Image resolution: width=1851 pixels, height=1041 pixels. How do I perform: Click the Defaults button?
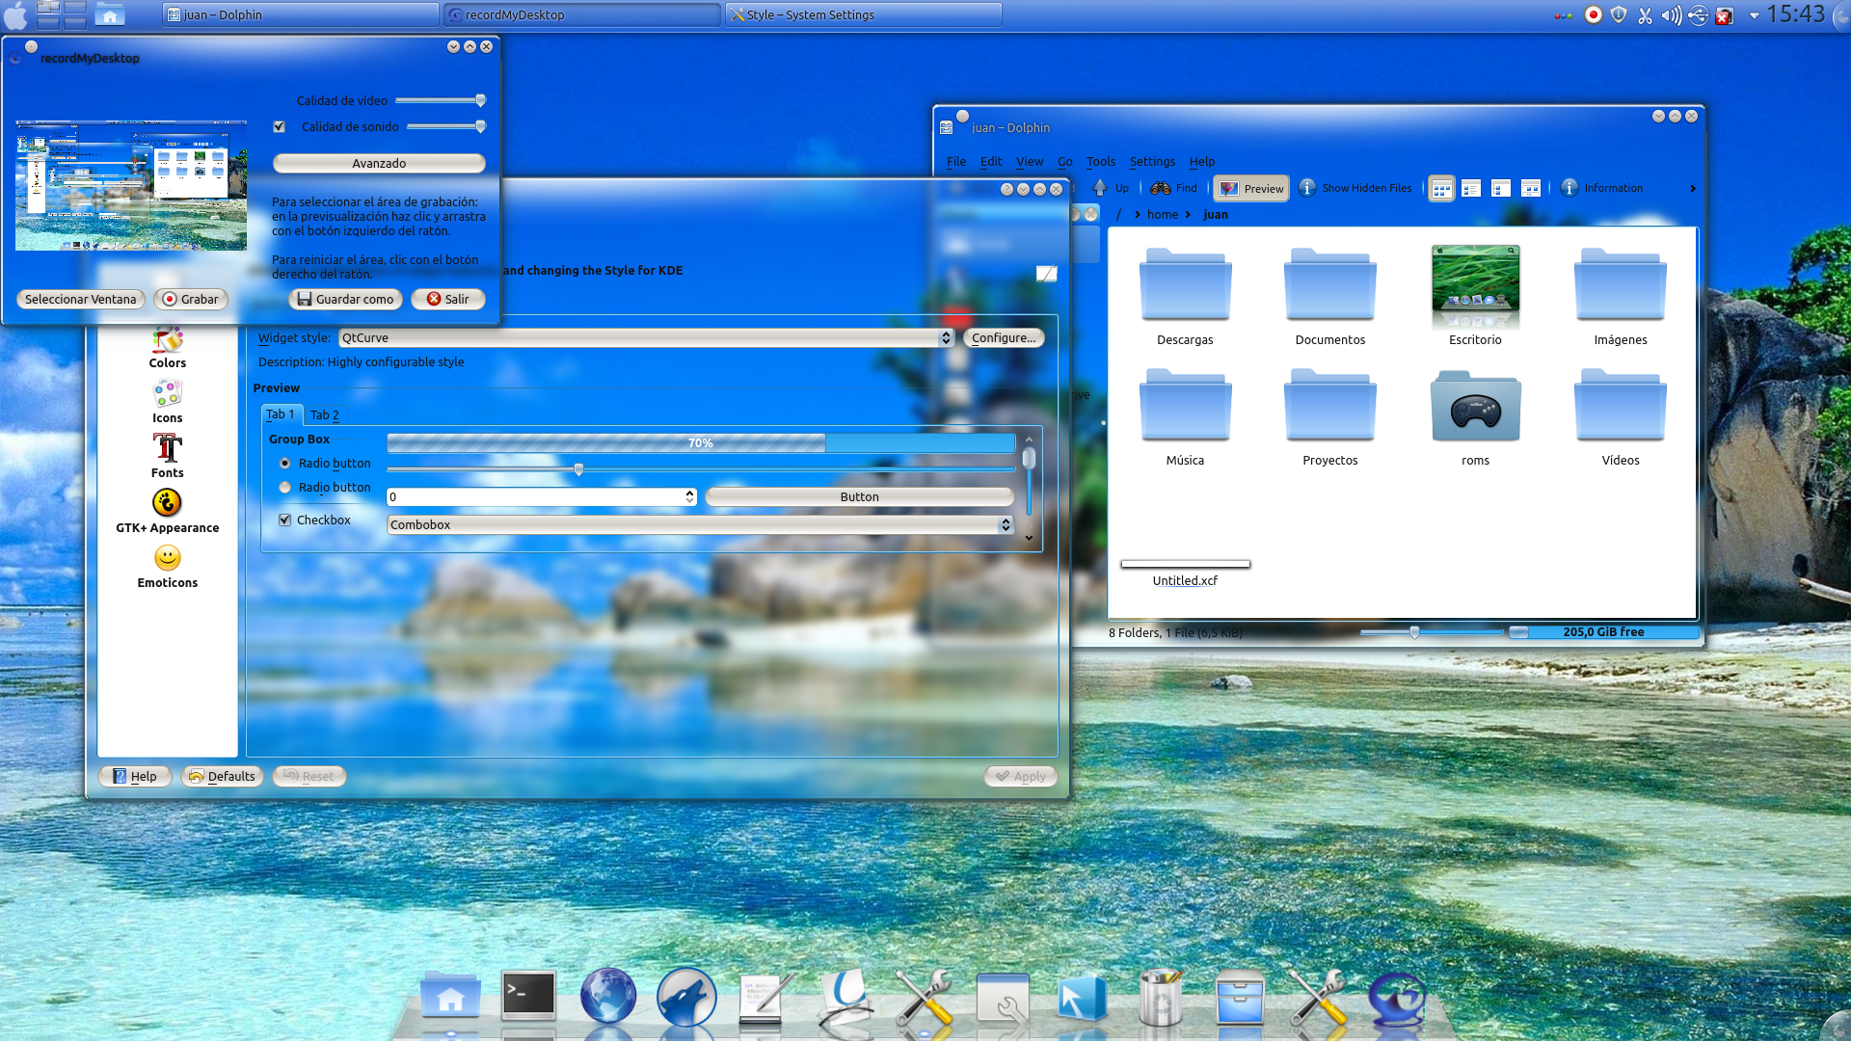(x=222, y=776)
